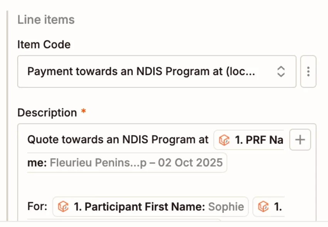The width and height of the screenshot is (328, 227).
Task: Click the 'Item Code' field label
Action: coord(44,45)
